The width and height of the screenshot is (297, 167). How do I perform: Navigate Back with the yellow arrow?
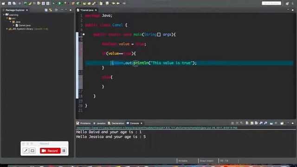click(x=118, y=3)
